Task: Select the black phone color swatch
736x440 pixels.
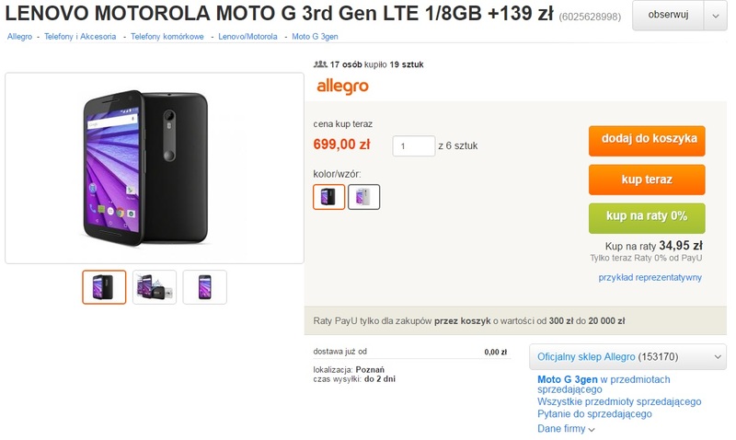Action: coord(328,196)
